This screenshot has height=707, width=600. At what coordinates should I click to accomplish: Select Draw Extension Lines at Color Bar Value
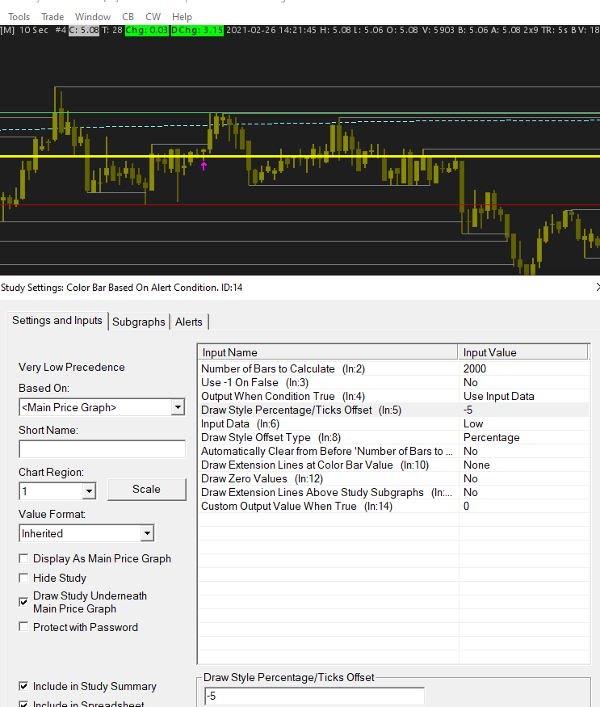(393, 465)
